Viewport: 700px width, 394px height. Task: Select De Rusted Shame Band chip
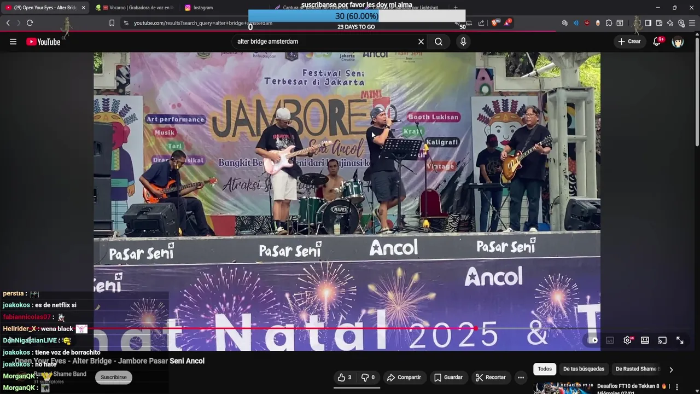(637, 369)
